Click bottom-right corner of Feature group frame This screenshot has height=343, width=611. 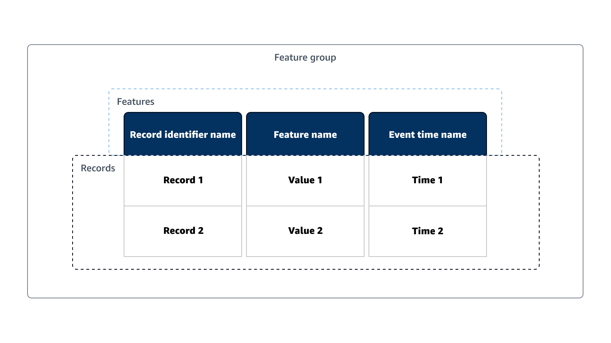pos(582,297)
